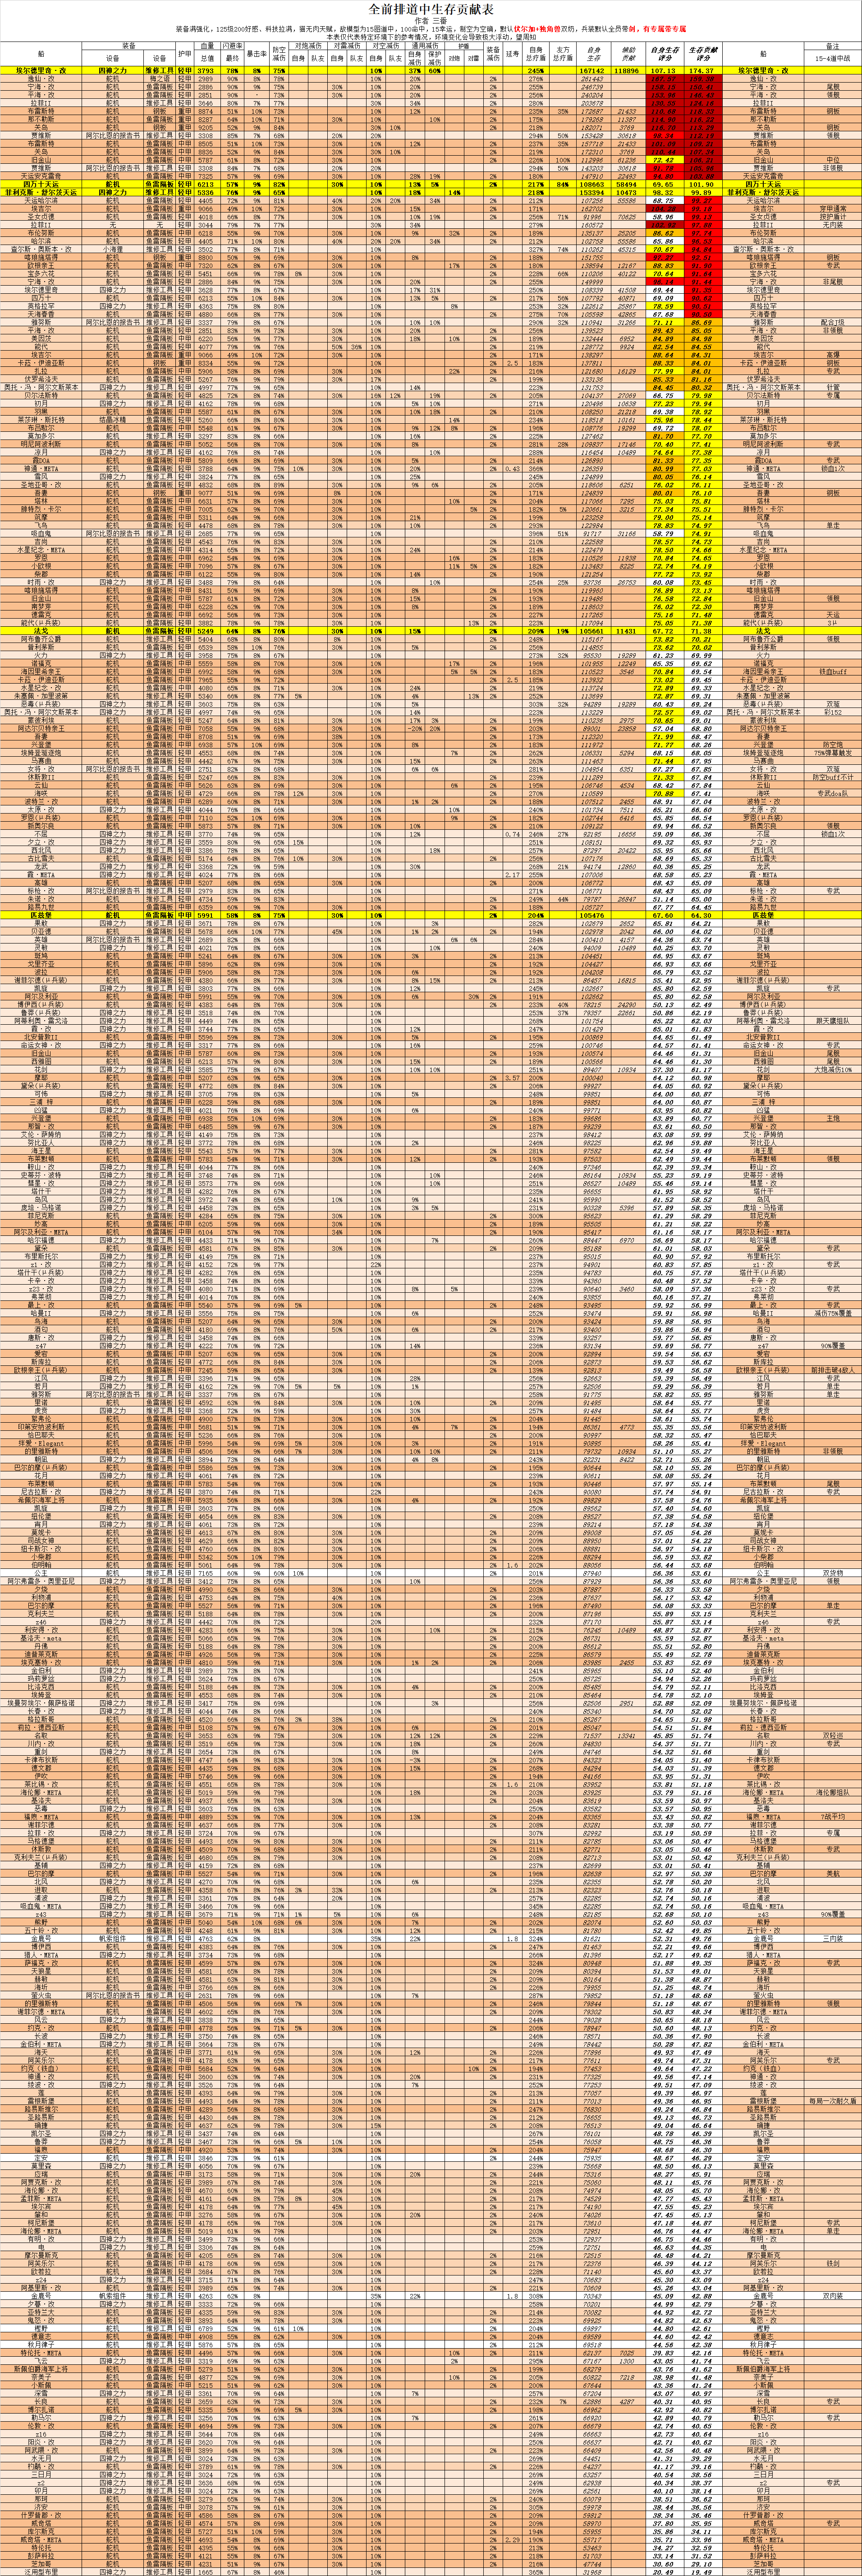Click the 对炮减伤 header cell
The height and width of the screenshot is (2576, 862).
point(307,45)
